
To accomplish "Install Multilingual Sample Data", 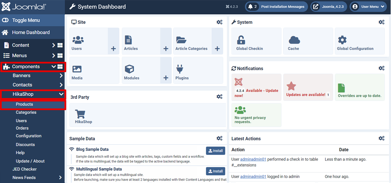I will (216, 171).
